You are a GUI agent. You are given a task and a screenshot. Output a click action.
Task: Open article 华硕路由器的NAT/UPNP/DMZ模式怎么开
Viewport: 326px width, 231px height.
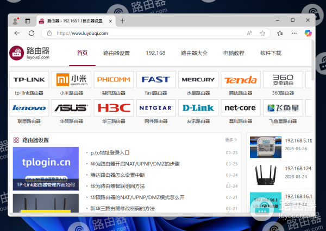[x=137, y=197]
